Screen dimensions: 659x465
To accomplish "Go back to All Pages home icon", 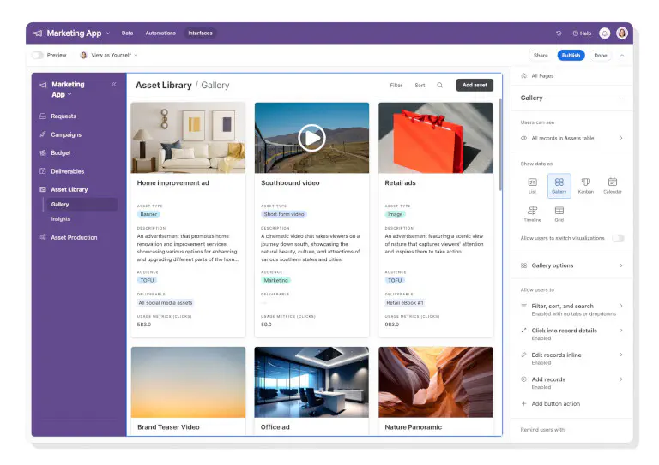I will coord(523,76).
